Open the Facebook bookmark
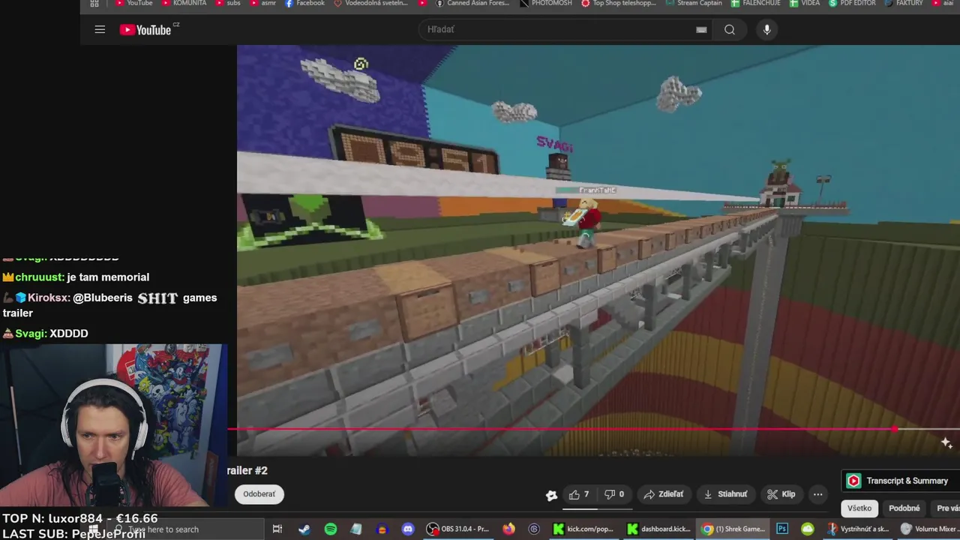This screenshot has width=960, height=540. [x=305, y=3]
